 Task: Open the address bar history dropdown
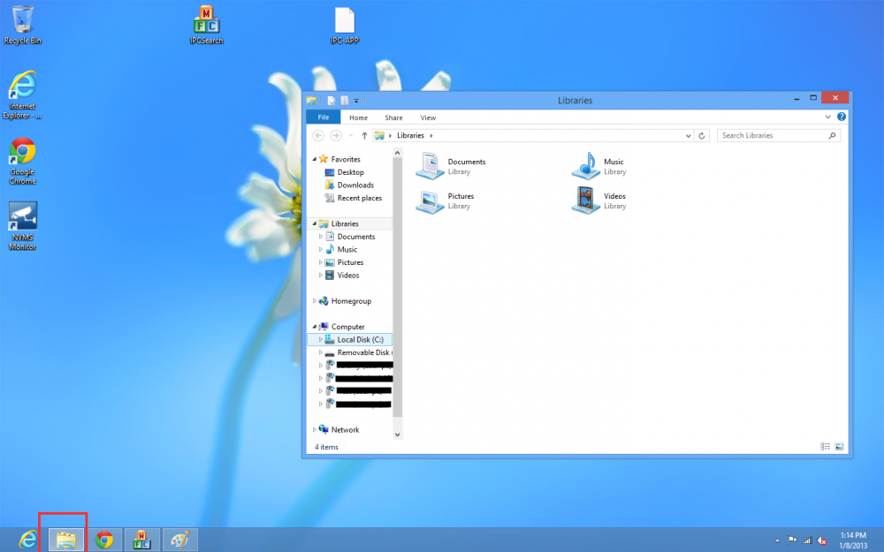pyautogui.click(x=688, y=135)
